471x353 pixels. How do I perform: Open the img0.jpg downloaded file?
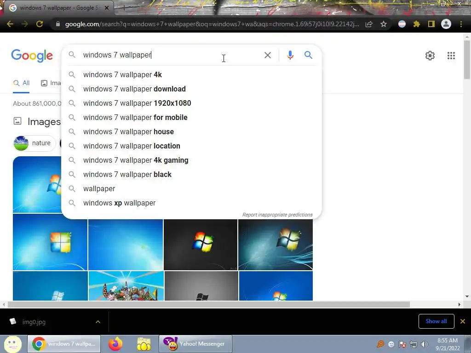pyautogui.click(x=34, y=322)
